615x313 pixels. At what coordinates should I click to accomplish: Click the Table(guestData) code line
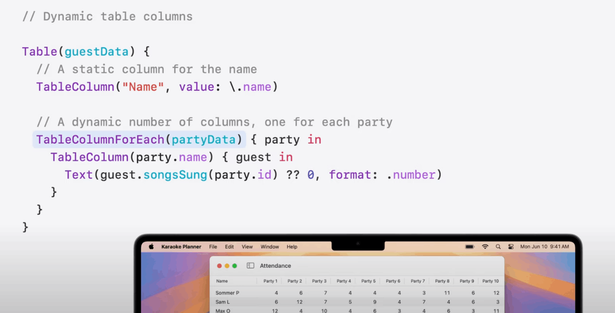(86, 52)
